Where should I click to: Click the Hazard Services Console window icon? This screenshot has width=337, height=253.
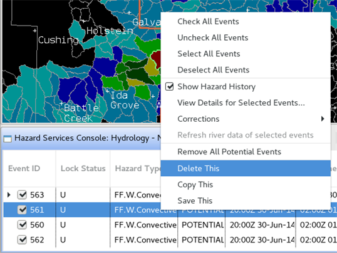click(8, 139)
